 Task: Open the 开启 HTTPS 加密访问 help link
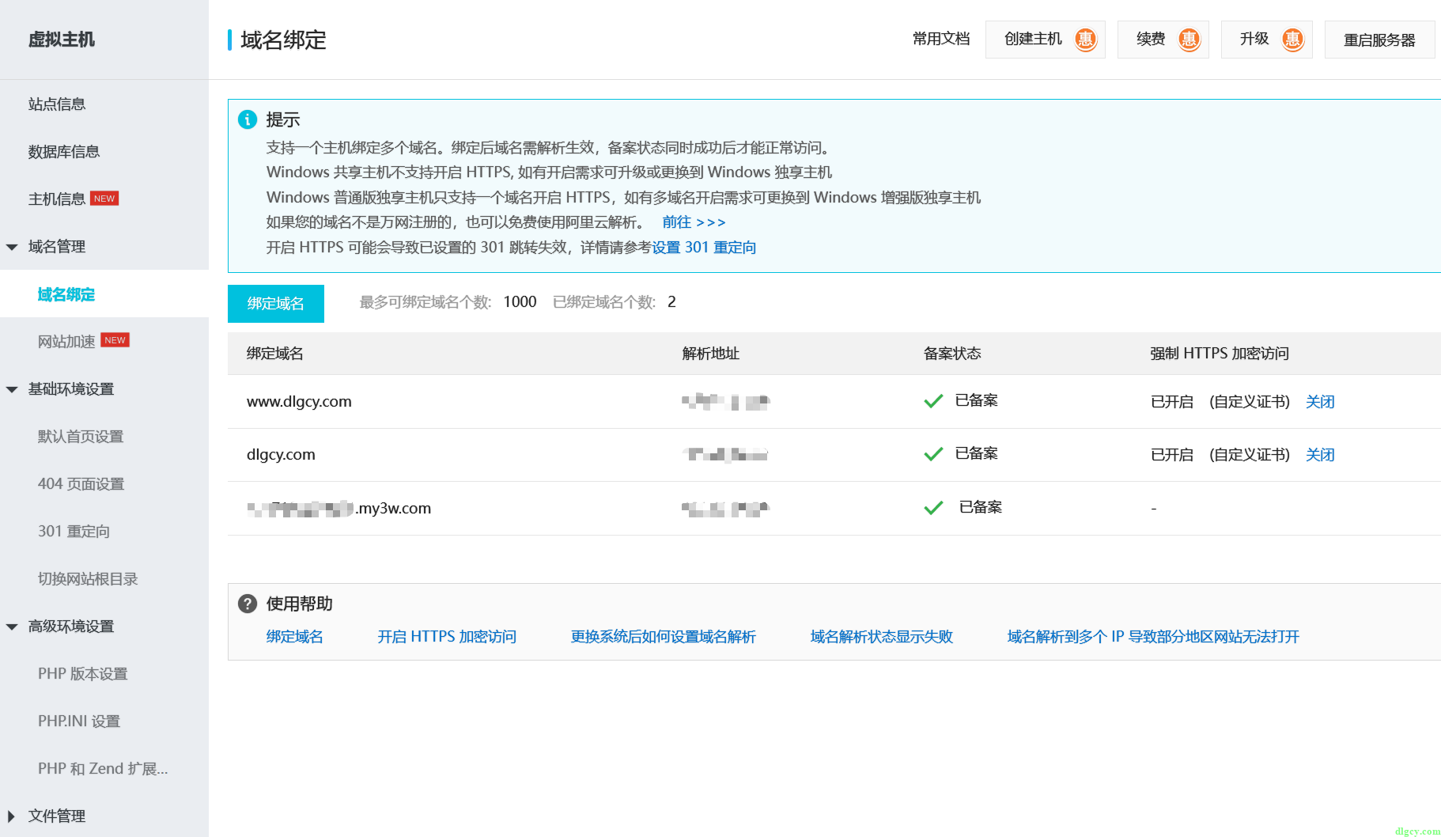(447, 637)
